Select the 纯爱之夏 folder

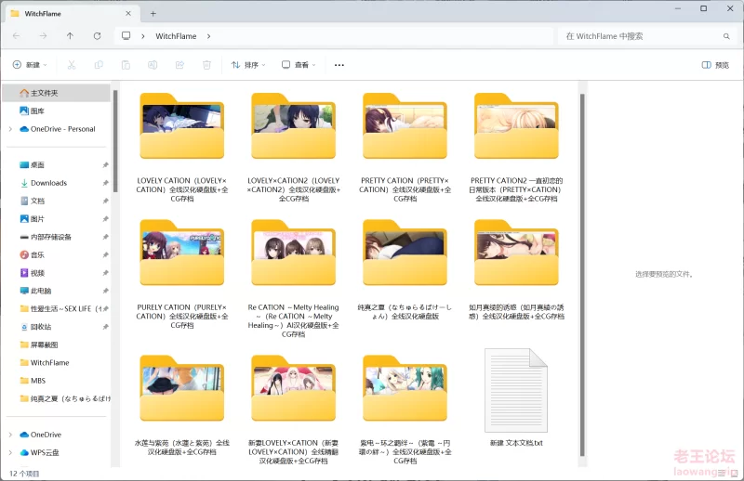[x=405, y=269]
